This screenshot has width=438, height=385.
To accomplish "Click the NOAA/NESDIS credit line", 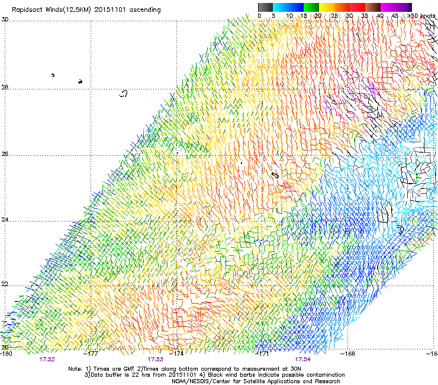I will [256, 381].
